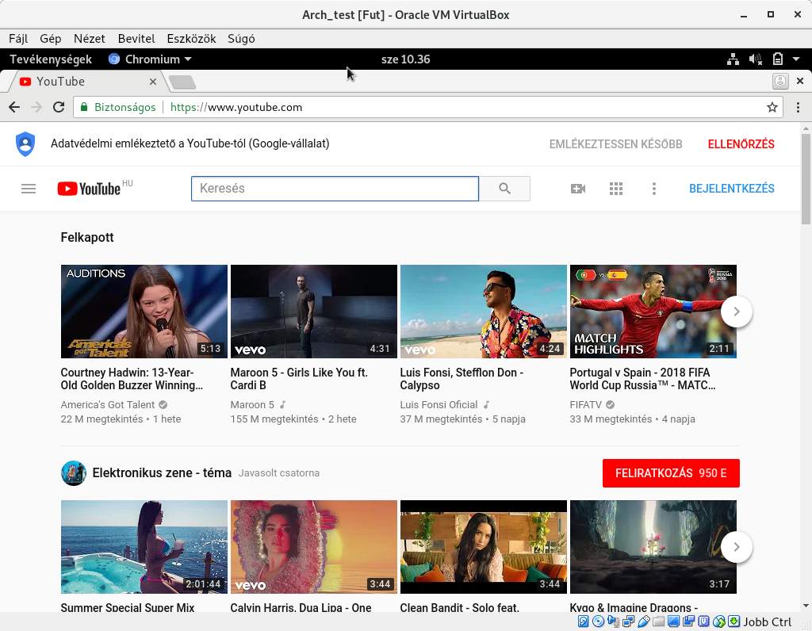Click VirtualBox optical disk status icon
Screen dimensions: 812x631
click(598, 621)
